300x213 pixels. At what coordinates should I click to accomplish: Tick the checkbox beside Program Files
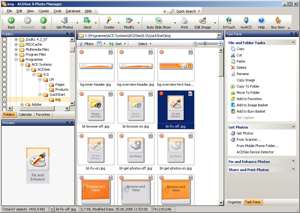click(x=4, y=54)
